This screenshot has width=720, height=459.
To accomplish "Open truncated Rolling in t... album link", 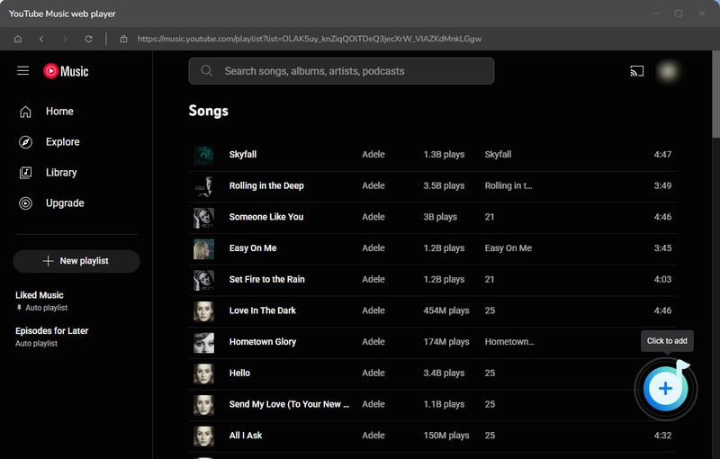I will (508, 186).
